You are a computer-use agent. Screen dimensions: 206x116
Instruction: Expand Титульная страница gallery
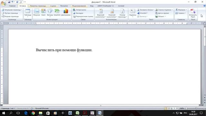point(12,10)
